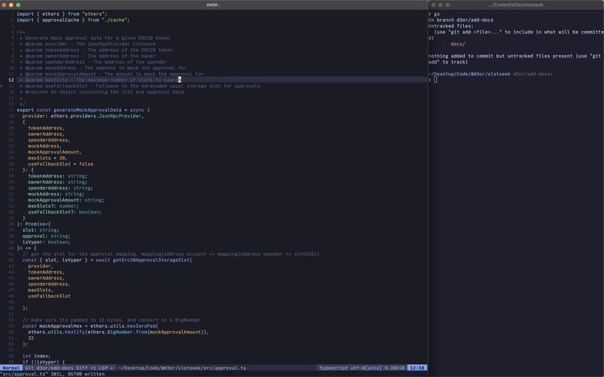This screenshot has width=604, height=377.
Task: Click the terminal prompt cursor
Action: pos(436,80)
